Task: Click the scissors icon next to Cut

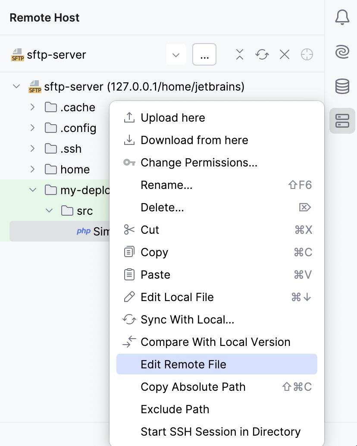Action: [129, 230]
